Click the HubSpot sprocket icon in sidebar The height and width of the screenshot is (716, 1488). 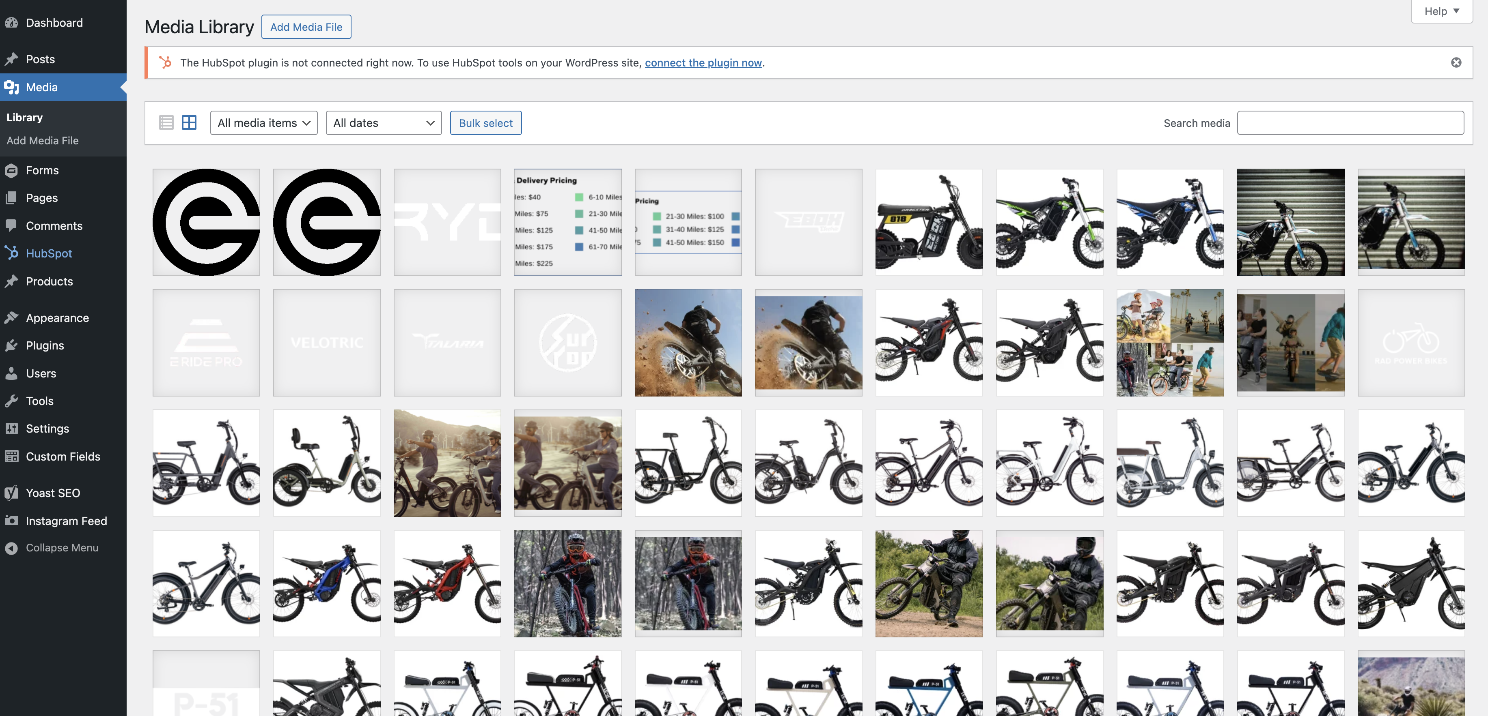click(12, 253)
